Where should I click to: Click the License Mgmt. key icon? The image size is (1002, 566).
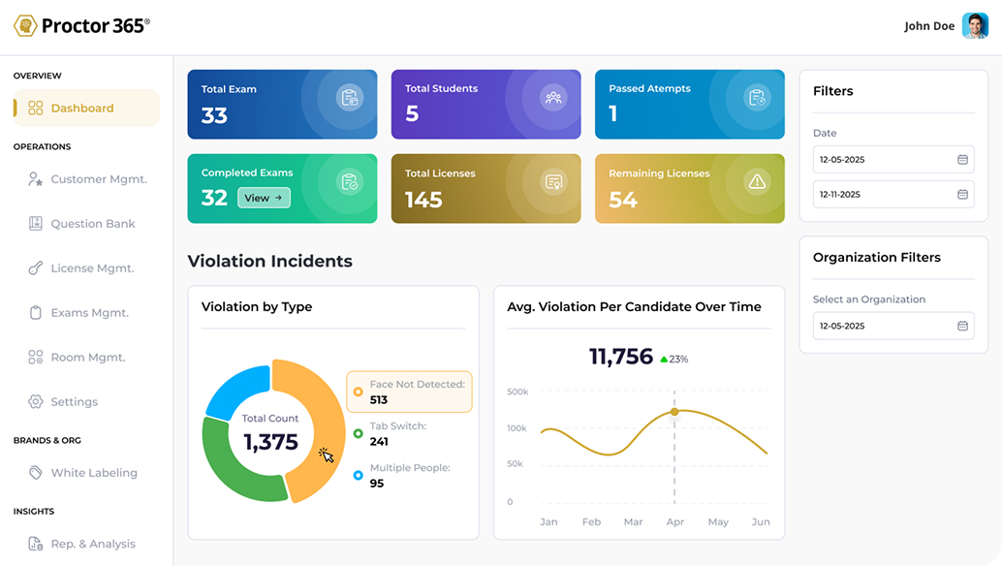coord(35,268)
